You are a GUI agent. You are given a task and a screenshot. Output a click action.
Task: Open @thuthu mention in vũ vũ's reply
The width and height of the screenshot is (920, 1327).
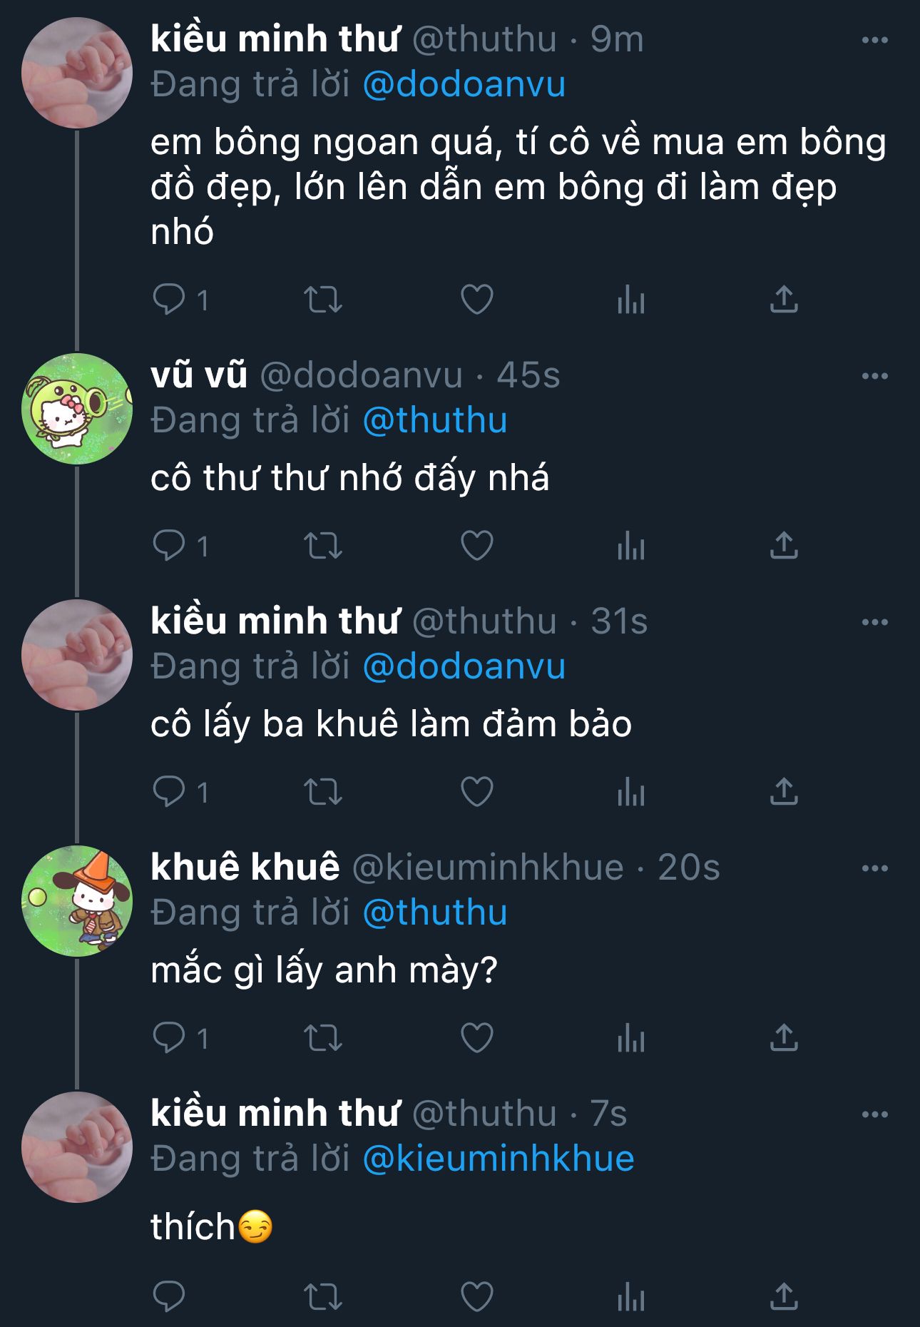tap(435, 420)
